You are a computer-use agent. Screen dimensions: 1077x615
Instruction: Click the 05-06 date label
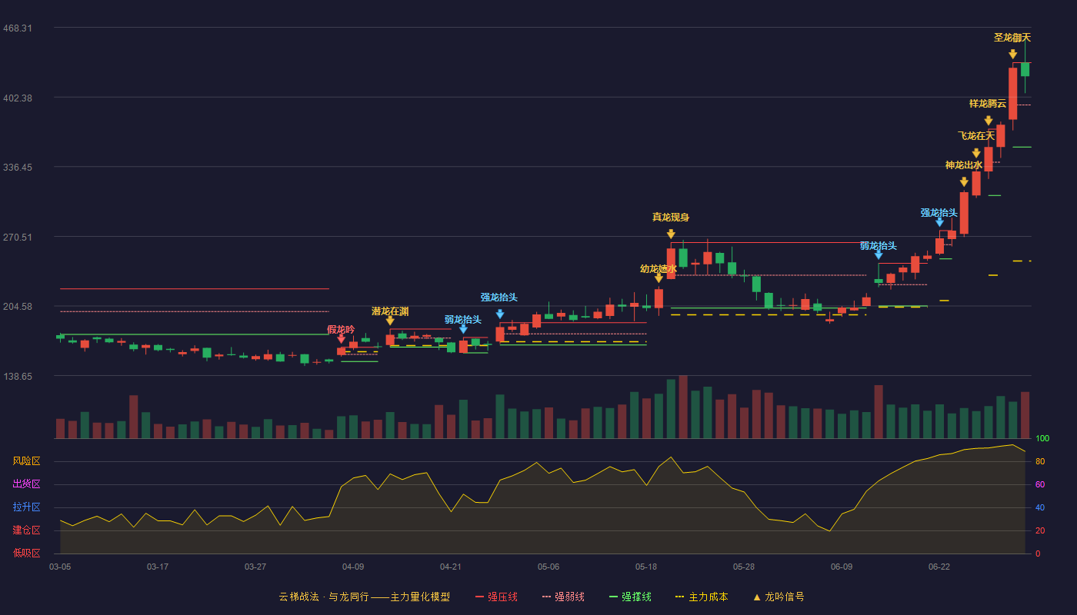549,567
